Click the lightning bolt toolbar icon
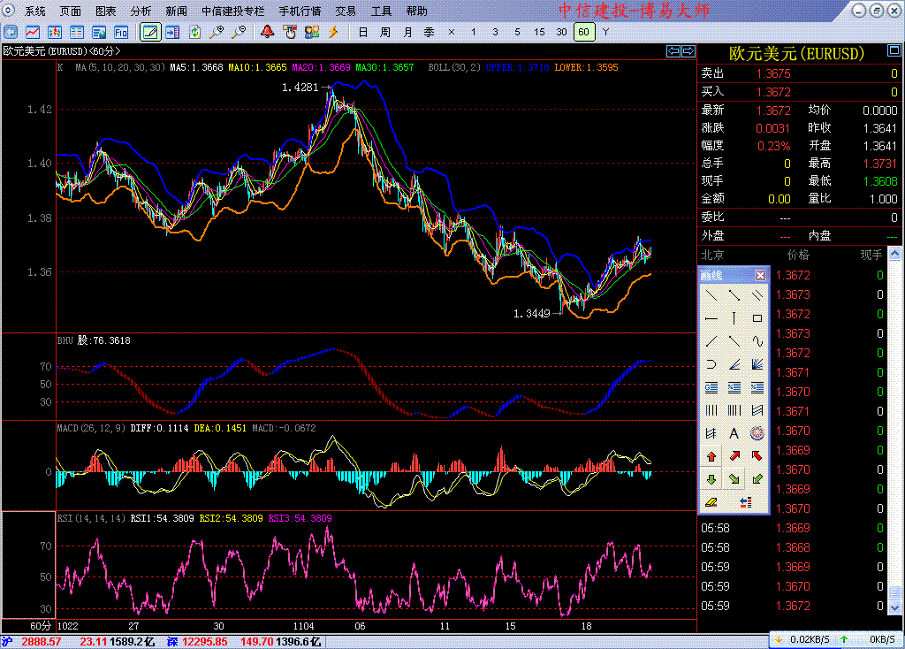 point(334,32)
